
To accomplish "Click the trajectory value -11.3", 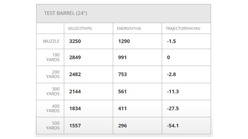I will tap(173, 91).
